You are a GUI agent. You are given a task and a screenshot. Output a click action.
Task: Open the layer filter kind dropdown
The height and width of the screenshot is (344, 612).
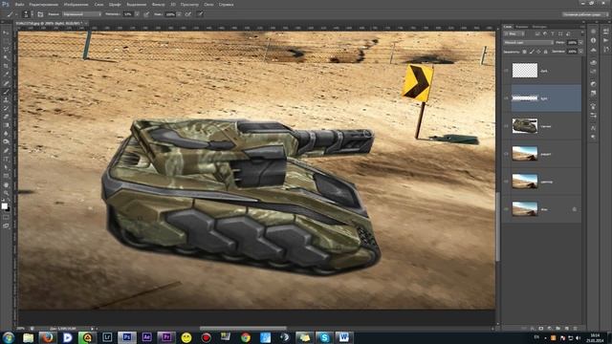click(x=514, y=34)
